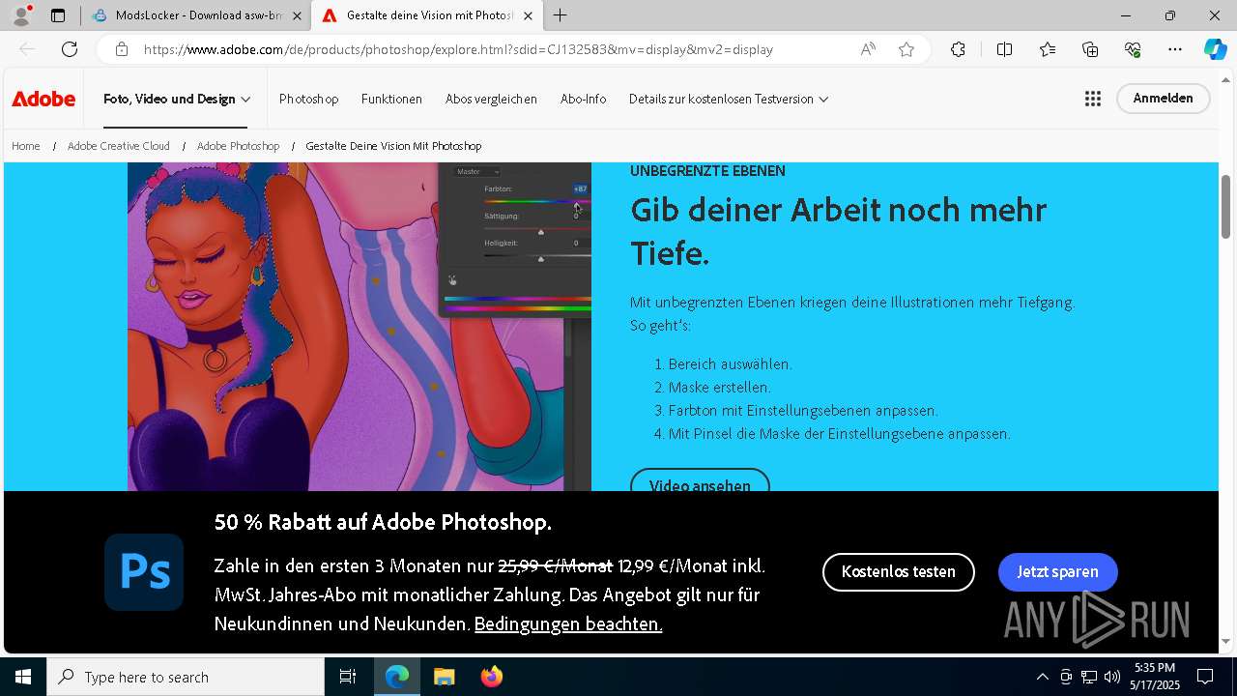Expand Details zur kostenlosen Testversion menu
Image resolution: width=1237 pixels, height=696 pixels.
[x=728, y=99]
